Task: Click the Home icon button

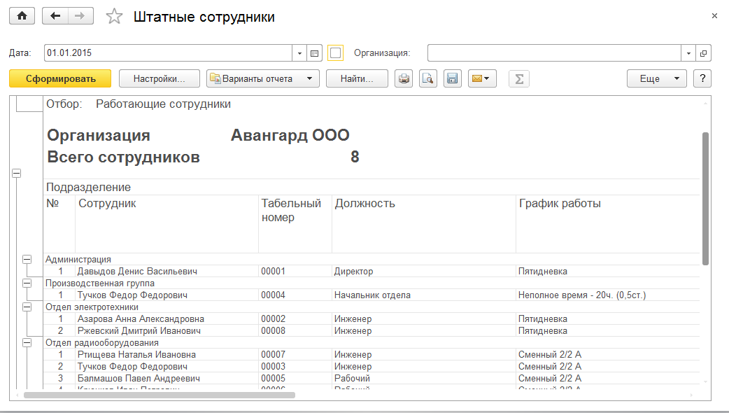Action: [22, 16]
